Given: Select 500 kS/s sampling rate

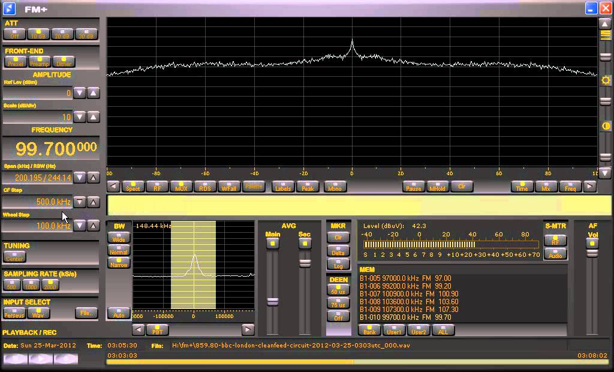Looking at the screenshot, I should pos(12,285).
